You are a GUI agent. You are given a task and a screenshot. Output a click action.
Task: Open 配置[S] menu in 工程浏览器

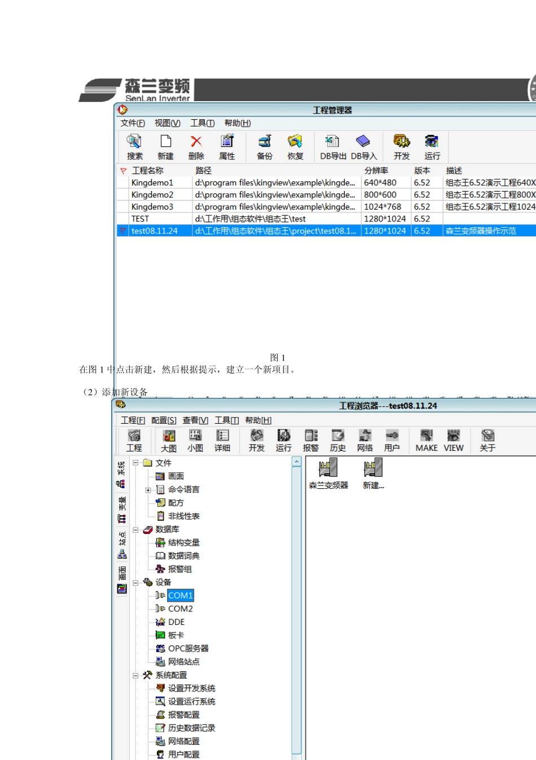pyautogui.click(x=164, y=420)
